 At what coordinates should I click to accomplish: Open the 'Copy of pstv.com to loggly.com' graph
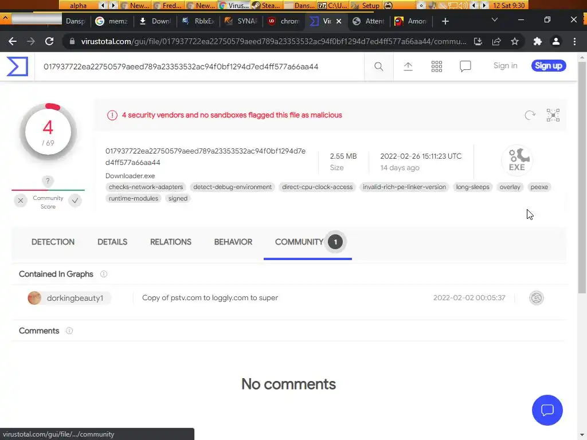point(210,298)
